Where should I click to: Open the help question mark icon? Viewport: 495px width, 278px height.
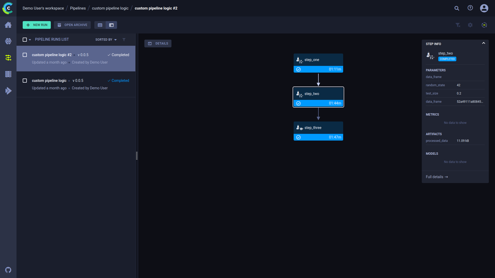tap(470, 8)
